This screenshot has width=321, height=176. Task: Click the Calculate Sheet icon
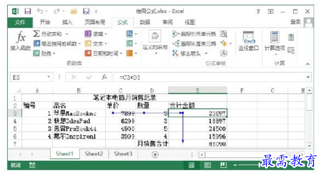[x=291, y=50]
